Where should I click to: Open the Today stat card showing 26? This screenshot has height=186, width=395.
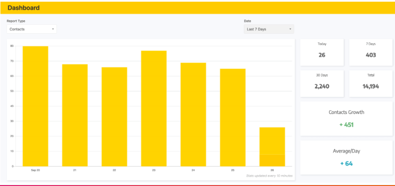coord(322,52)
